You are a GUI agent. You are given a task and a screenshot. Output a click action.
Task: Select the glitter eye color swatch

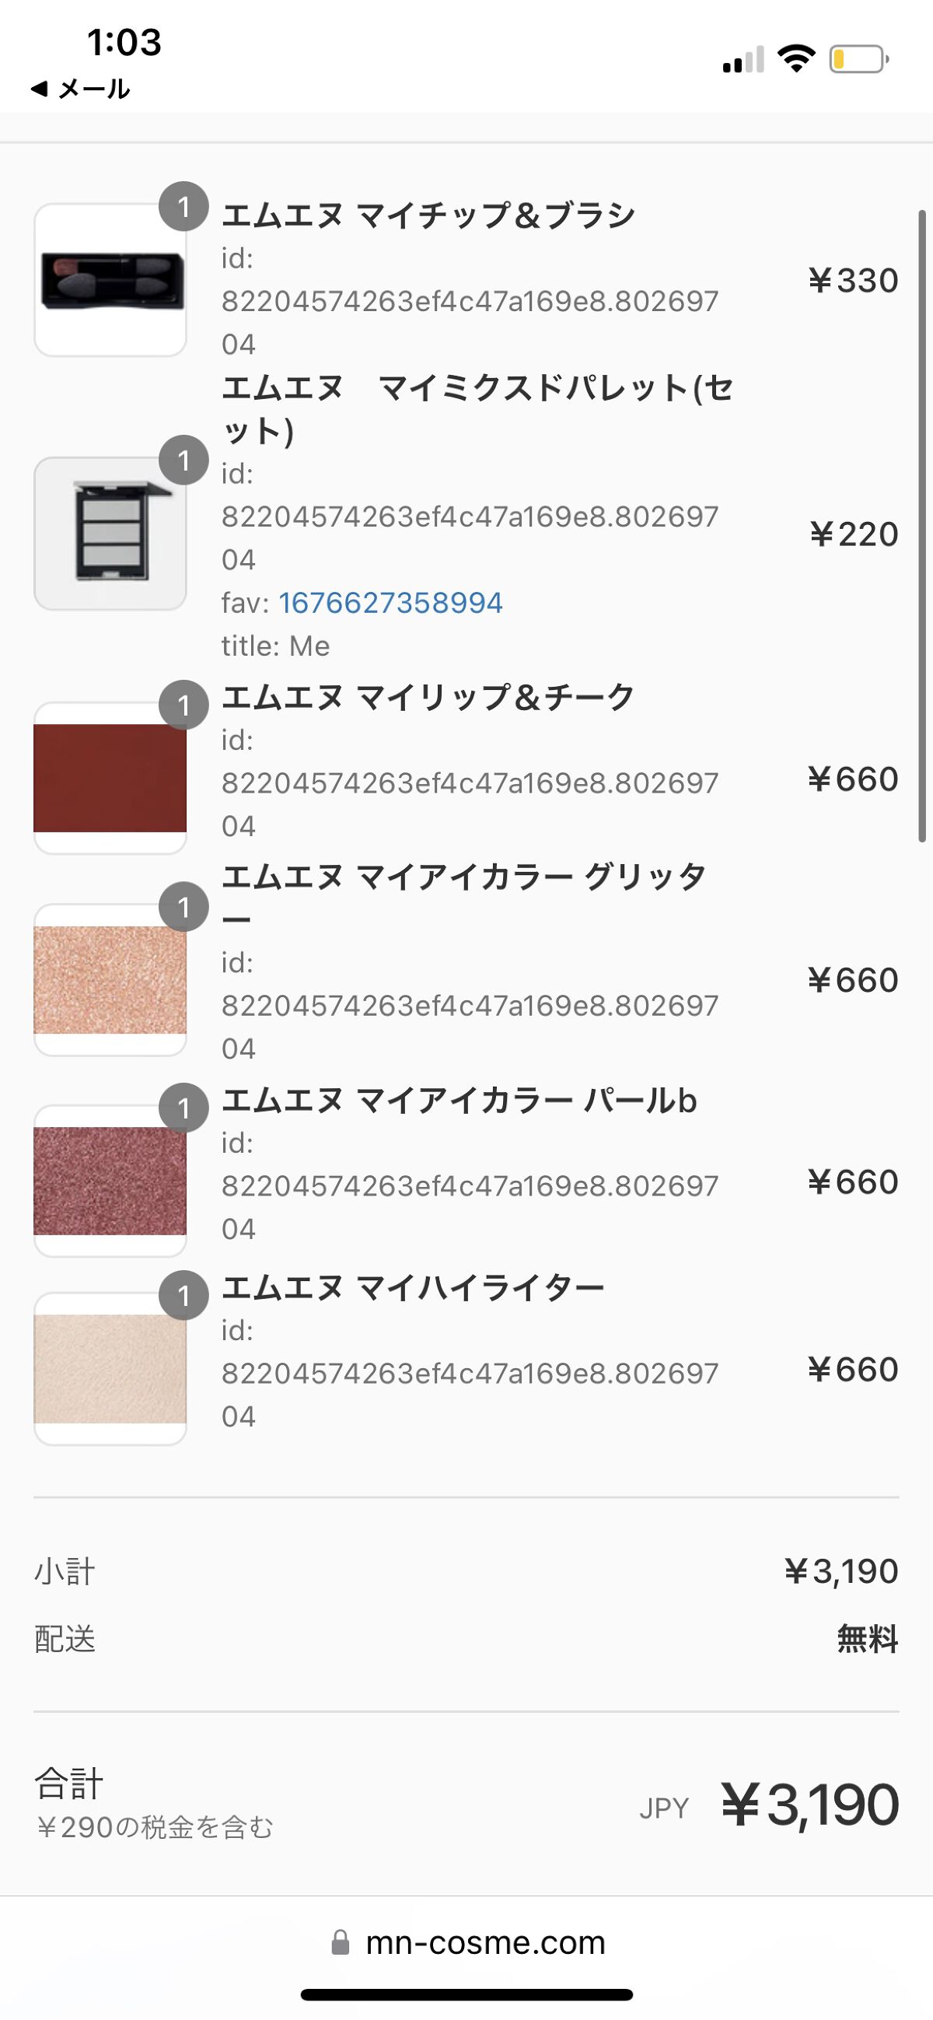pyautogui.click(x=110, y=979)
